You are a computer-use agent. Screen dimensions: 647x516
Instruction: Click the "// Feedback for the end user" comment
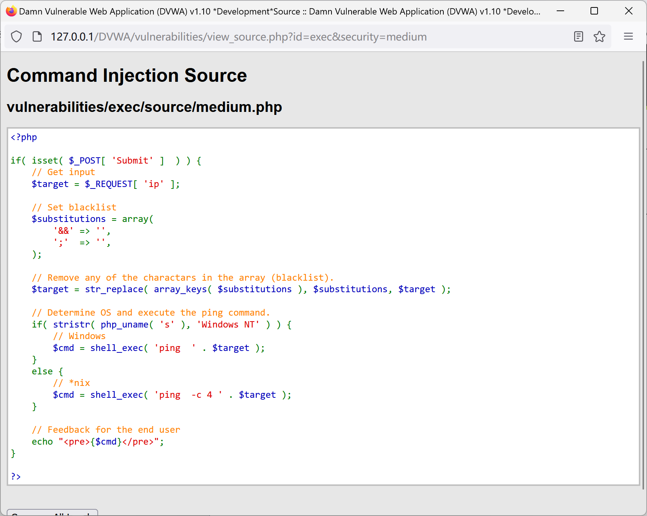point(106,430)
